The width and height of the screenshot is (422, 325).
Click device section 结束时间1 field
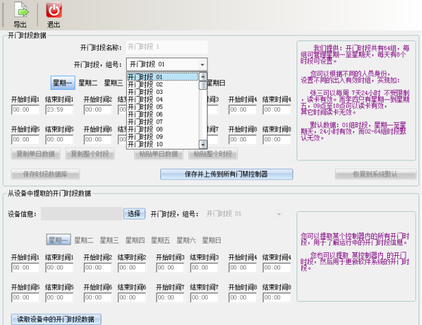tap(59, 268)
